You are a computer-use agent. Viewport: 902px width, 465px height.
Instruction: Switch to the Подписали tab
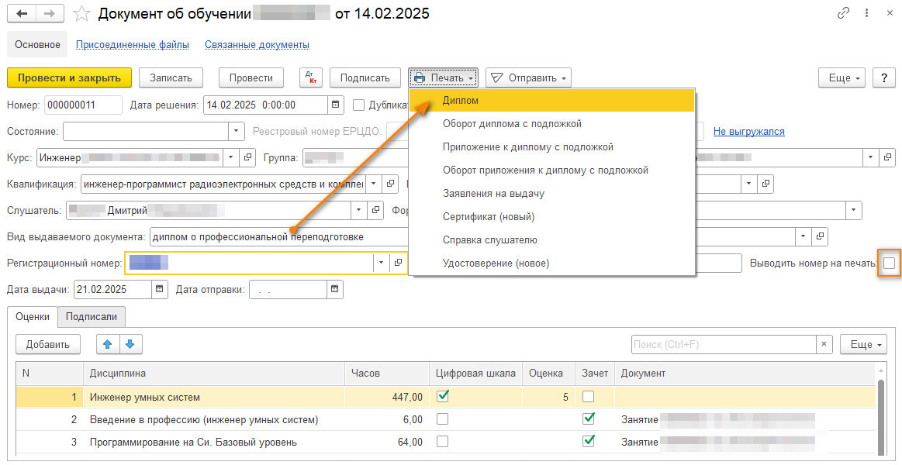tap(92, 316)
